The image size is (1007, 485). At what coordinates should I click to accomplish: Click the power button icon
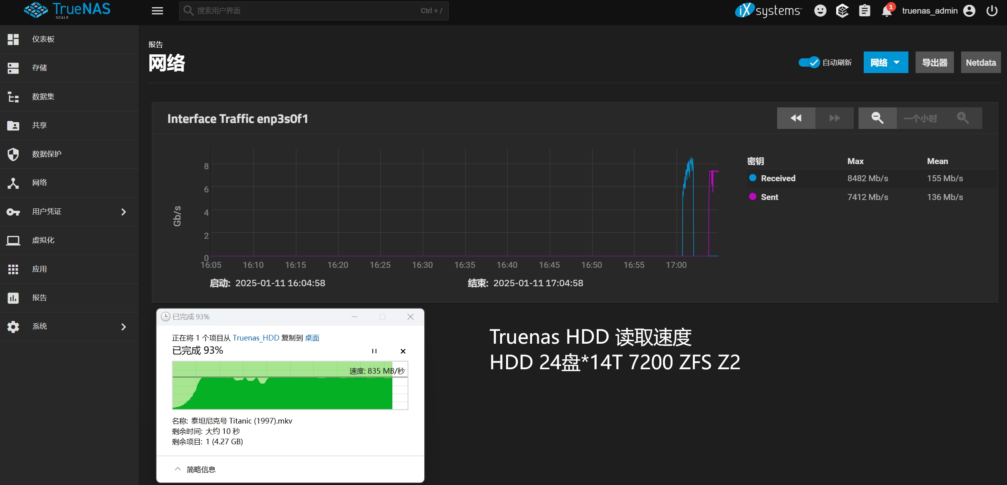(992, 11)
